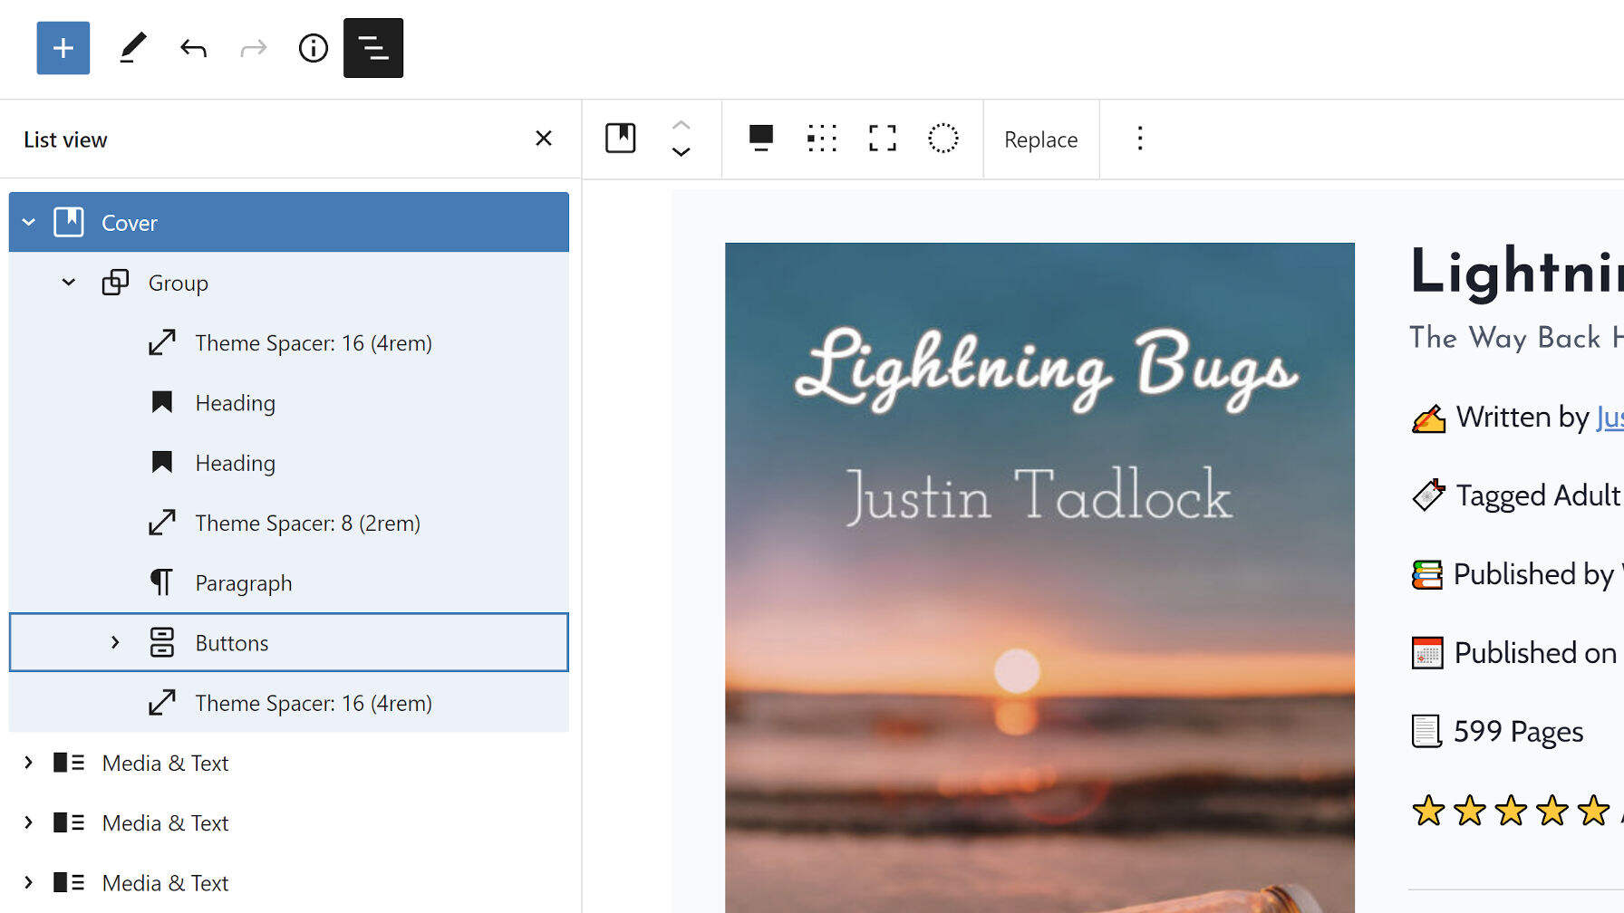1624x913 pixels.
Task: Close the List view panel
Action: point(543,139)
